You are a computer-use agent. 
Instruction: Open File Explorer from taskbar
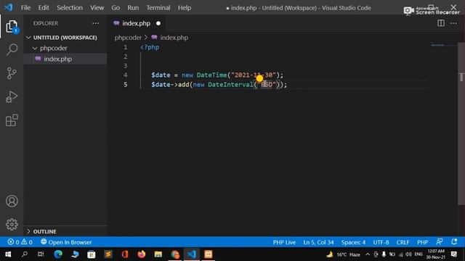[158, 254]
